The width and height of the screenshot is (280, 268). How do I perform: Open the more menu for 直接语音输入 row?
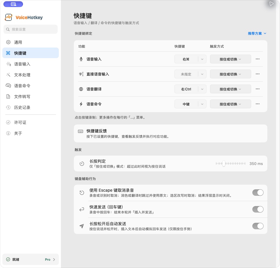258,74
